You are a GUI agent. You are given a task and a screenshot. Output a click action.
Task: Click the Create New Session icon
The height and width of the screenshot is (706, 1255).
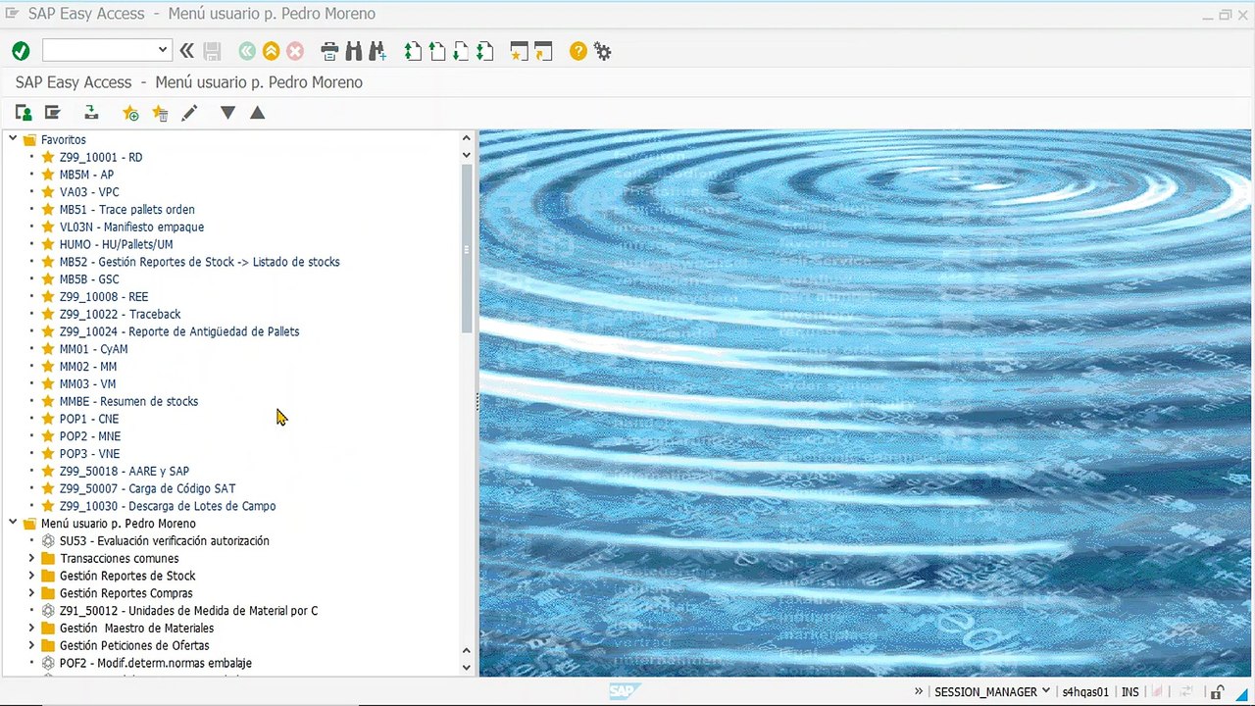[520, 51]
